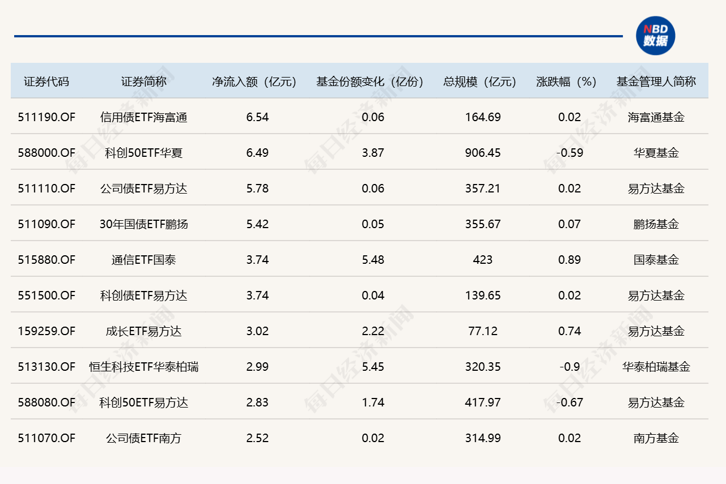Click the 基金份额变化（亿份） column header
Image resolution: width=726 pixels, height=484 pixels.
coord(371,82)
